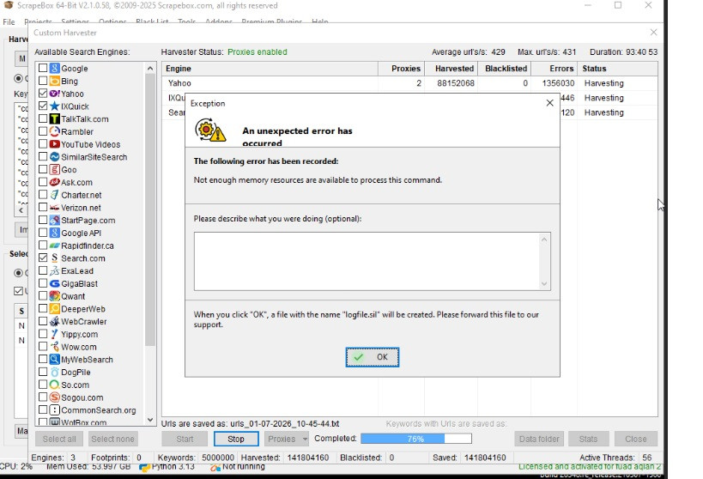
Task: Check the CommonSearch.org engine checkbox
Action: click(x=43, y=410)
